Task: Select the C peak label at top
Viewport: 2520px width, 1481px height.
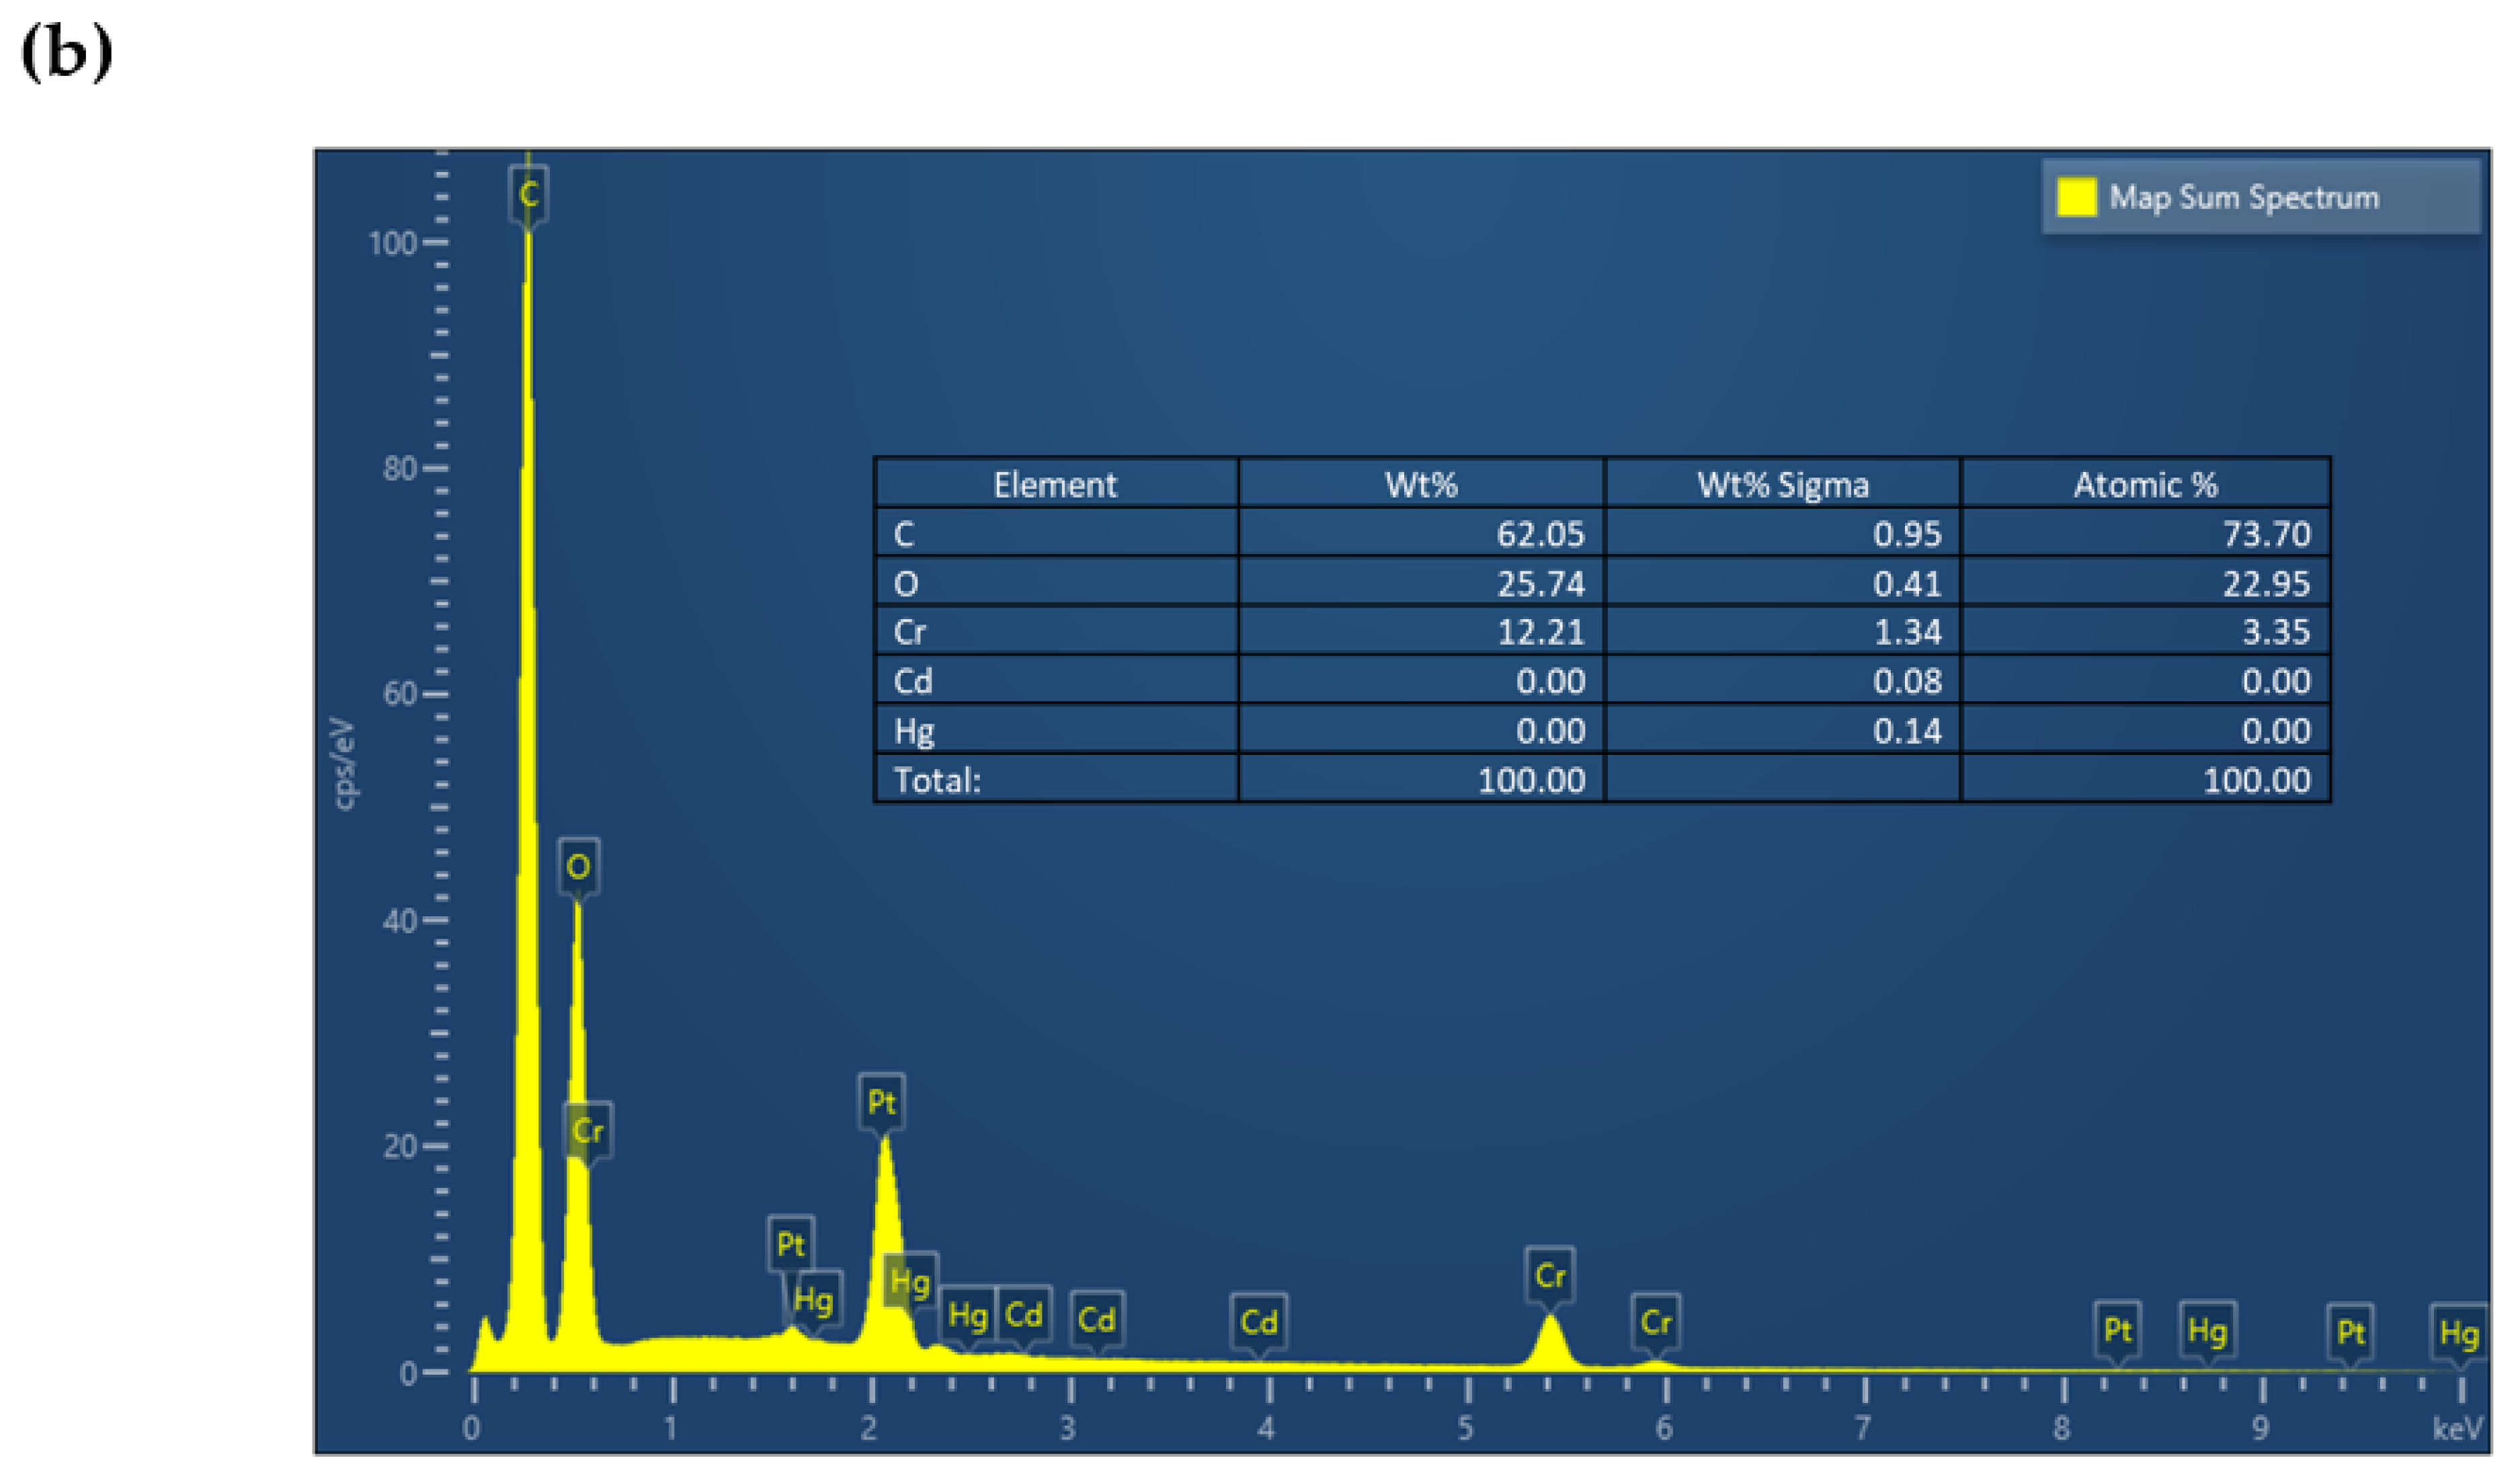Action: [529, 194]
